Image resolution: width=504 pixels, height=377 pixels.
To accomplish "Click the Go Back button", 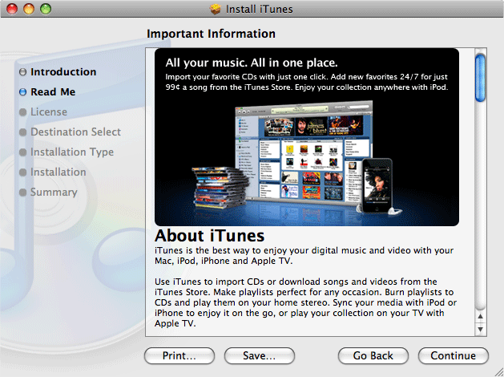I will tap(373, 355).
